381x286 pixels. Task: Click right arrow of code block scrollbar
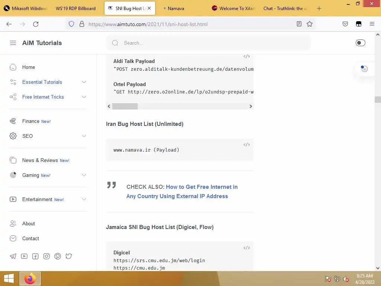[250, 106]
